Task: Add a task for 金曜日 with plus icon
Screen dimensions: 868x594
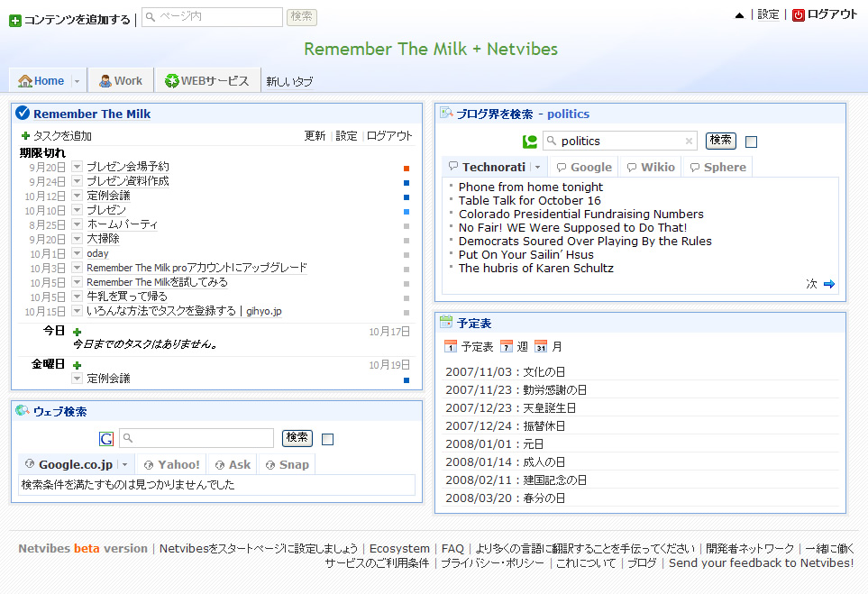Action: (x=77, y=365)
